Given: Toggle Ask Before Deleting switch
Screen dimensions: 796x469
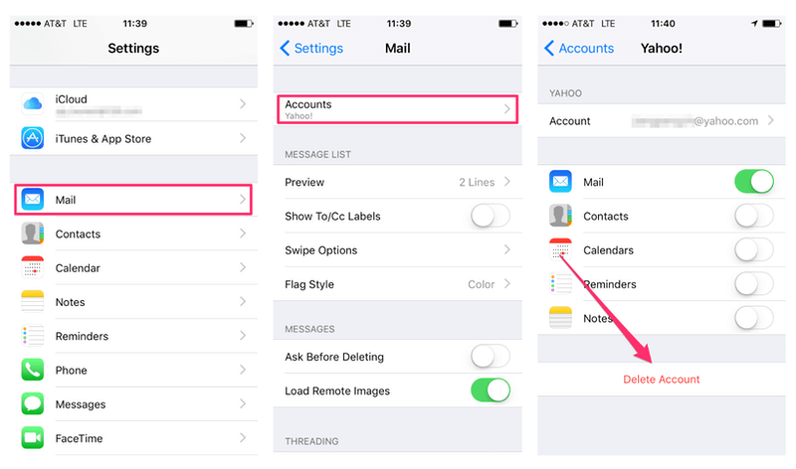Looking at the screenshot, I should pos(491,357).
